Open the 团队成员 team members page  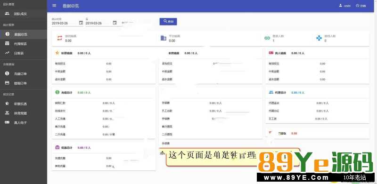click(23, 14)
